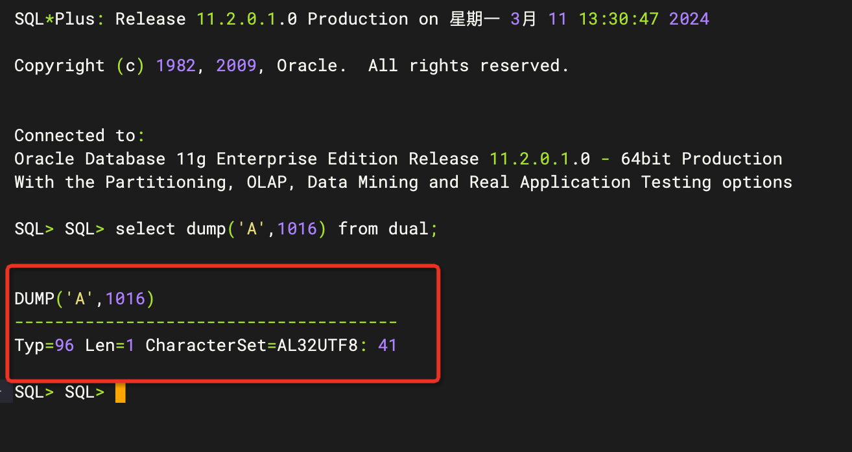Viewport: 852px width, 452px height.
Task: Click the year 2024 on the banner line
Action: click(x=689, y=19)
